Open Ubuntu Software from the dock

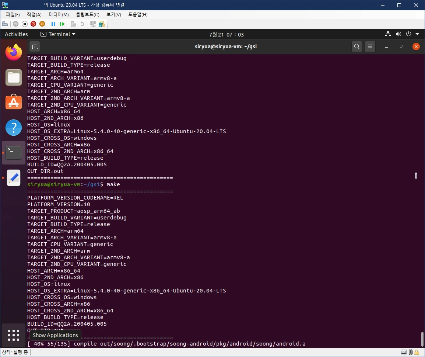14,102
